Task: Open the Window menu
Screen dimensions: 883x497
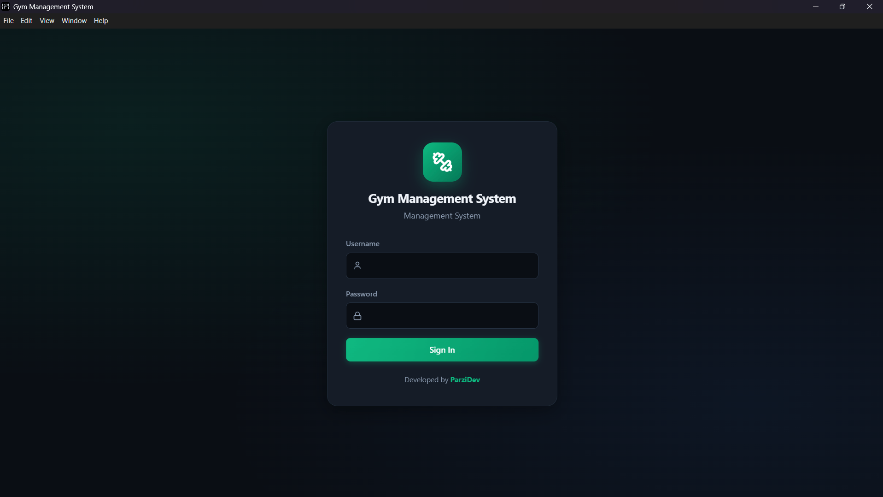Action: click(x=74, y=21)
